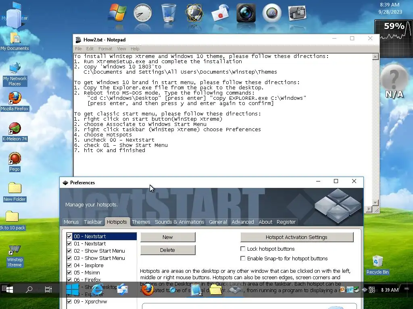Open the envelope mail icon in the dock
Screen dimensions: 413x309
[220, 13]
